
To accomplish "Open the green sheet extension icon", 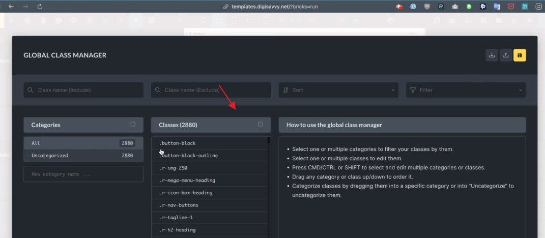I will point(469,7).
